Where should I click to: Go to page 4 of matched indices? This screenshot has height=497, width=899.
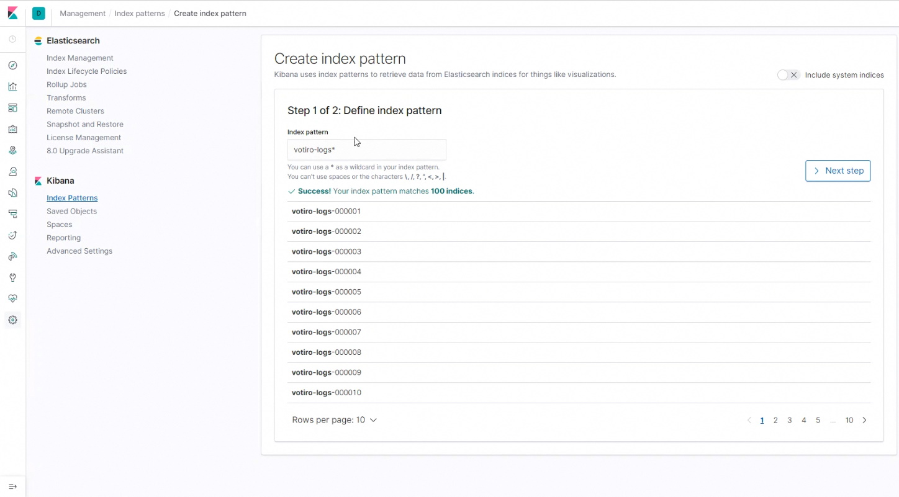pyautogui.click(x=804, y=420)
